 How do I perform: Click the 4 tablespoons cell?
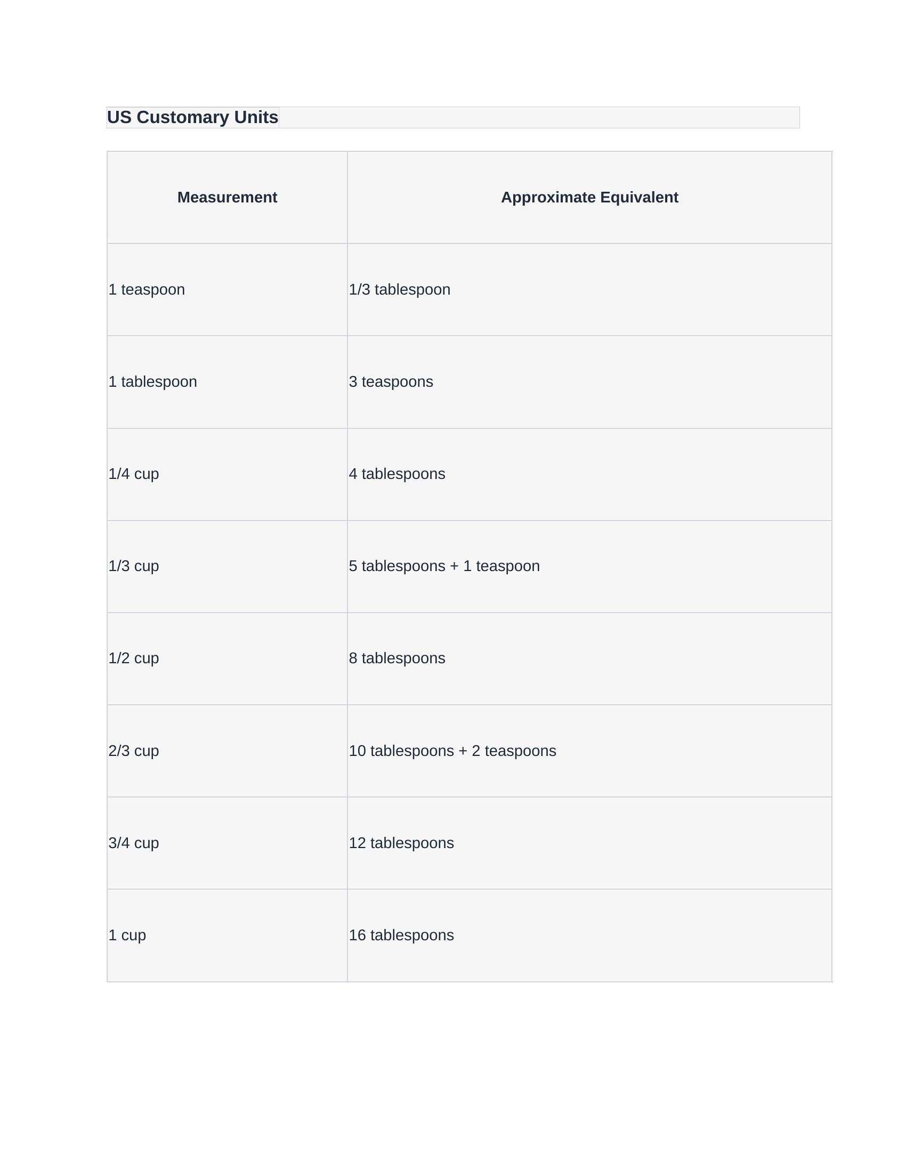coord(589,474)
